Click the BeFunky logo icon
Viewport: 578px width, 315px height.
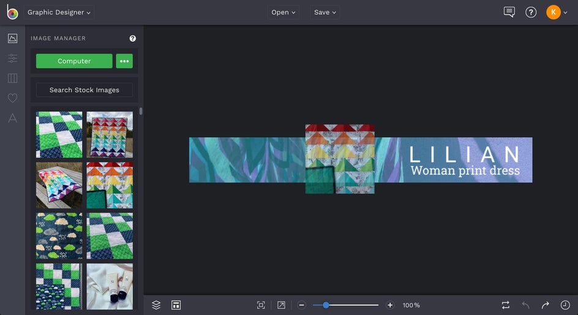(12, 12)
